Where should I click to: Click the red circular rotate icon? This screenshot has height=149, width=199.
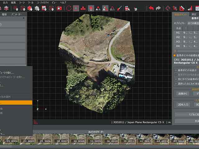[x=69, y=8]
